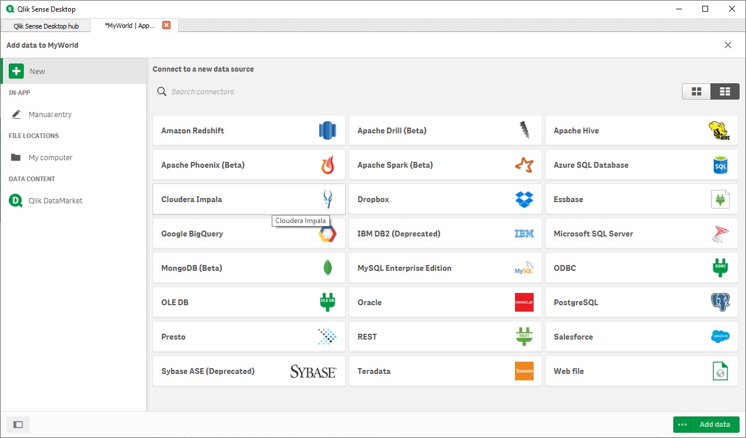
Task: Click the Sybase logo
Action: coord(314,371)
